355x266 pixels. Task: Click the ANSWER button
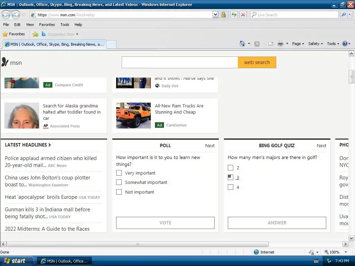click(277, 223)
